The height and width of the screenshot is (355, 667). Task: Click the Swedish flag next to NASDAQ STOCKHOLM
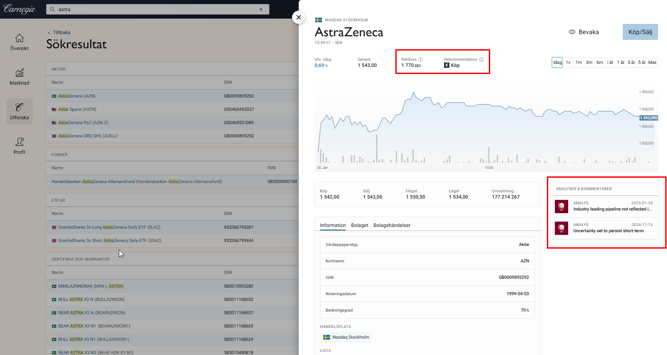tap(318, 20)
